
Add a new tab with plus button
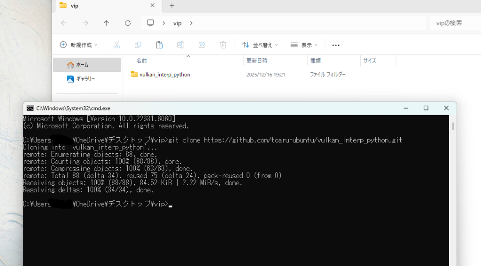point(172,6)
